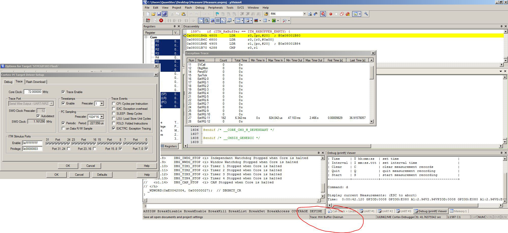The image size is (508, 233).
Task: Open the Timestamps Prescaler dropdown
Action: pyautogui.click(x=102, y=103)
